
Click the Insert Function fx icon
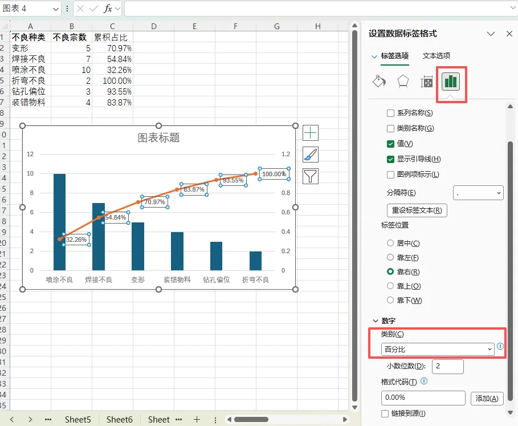point(108,9)
